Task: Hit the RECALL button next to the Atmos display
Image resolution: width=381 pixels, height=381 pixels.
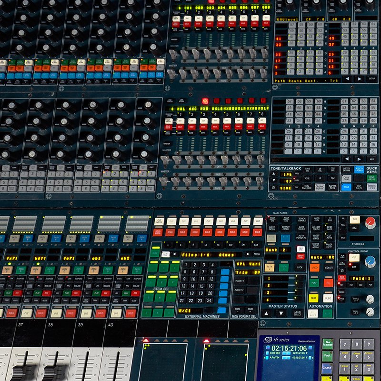Action: click(257, 254)
